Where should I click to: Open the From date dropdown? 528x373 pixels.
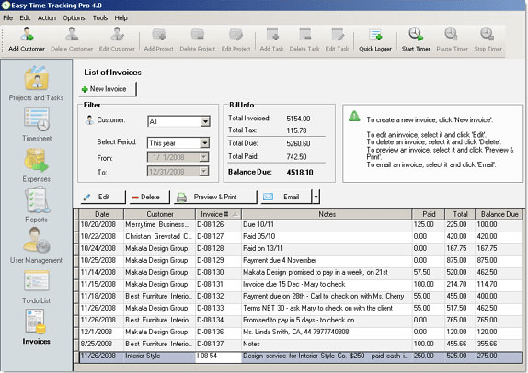coord(203,157)
